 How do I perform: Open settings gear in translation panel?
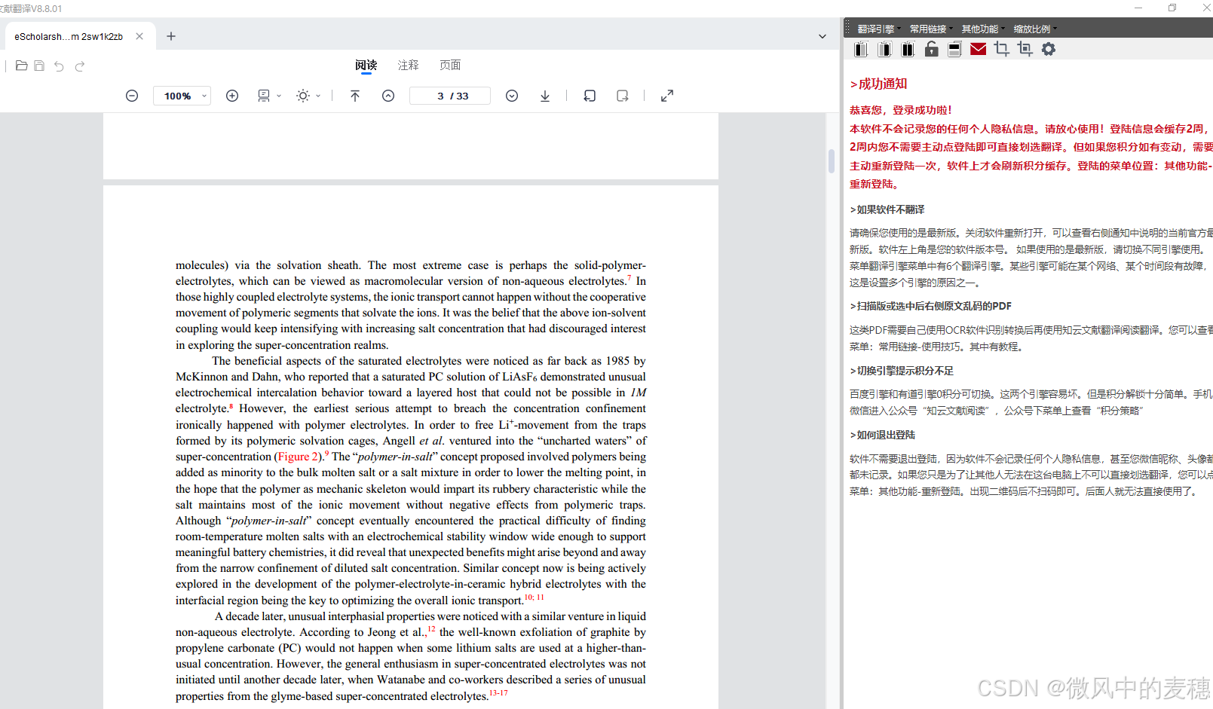click(1049, 49)
